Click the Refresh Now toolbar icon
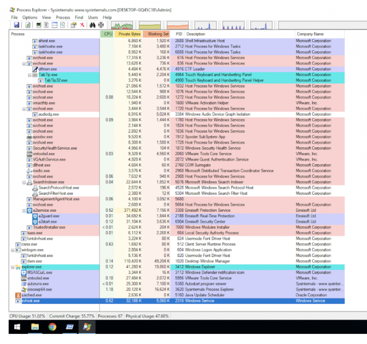The height and width of the screenshot is (344, 367). [28, 25]
